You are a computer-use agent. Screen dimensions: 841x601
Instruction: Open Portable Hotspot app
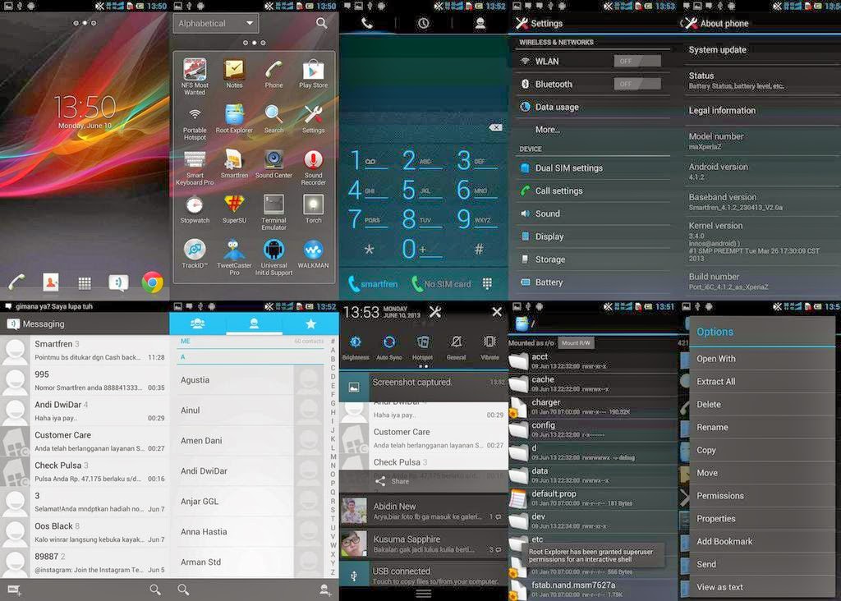point(195,122)
